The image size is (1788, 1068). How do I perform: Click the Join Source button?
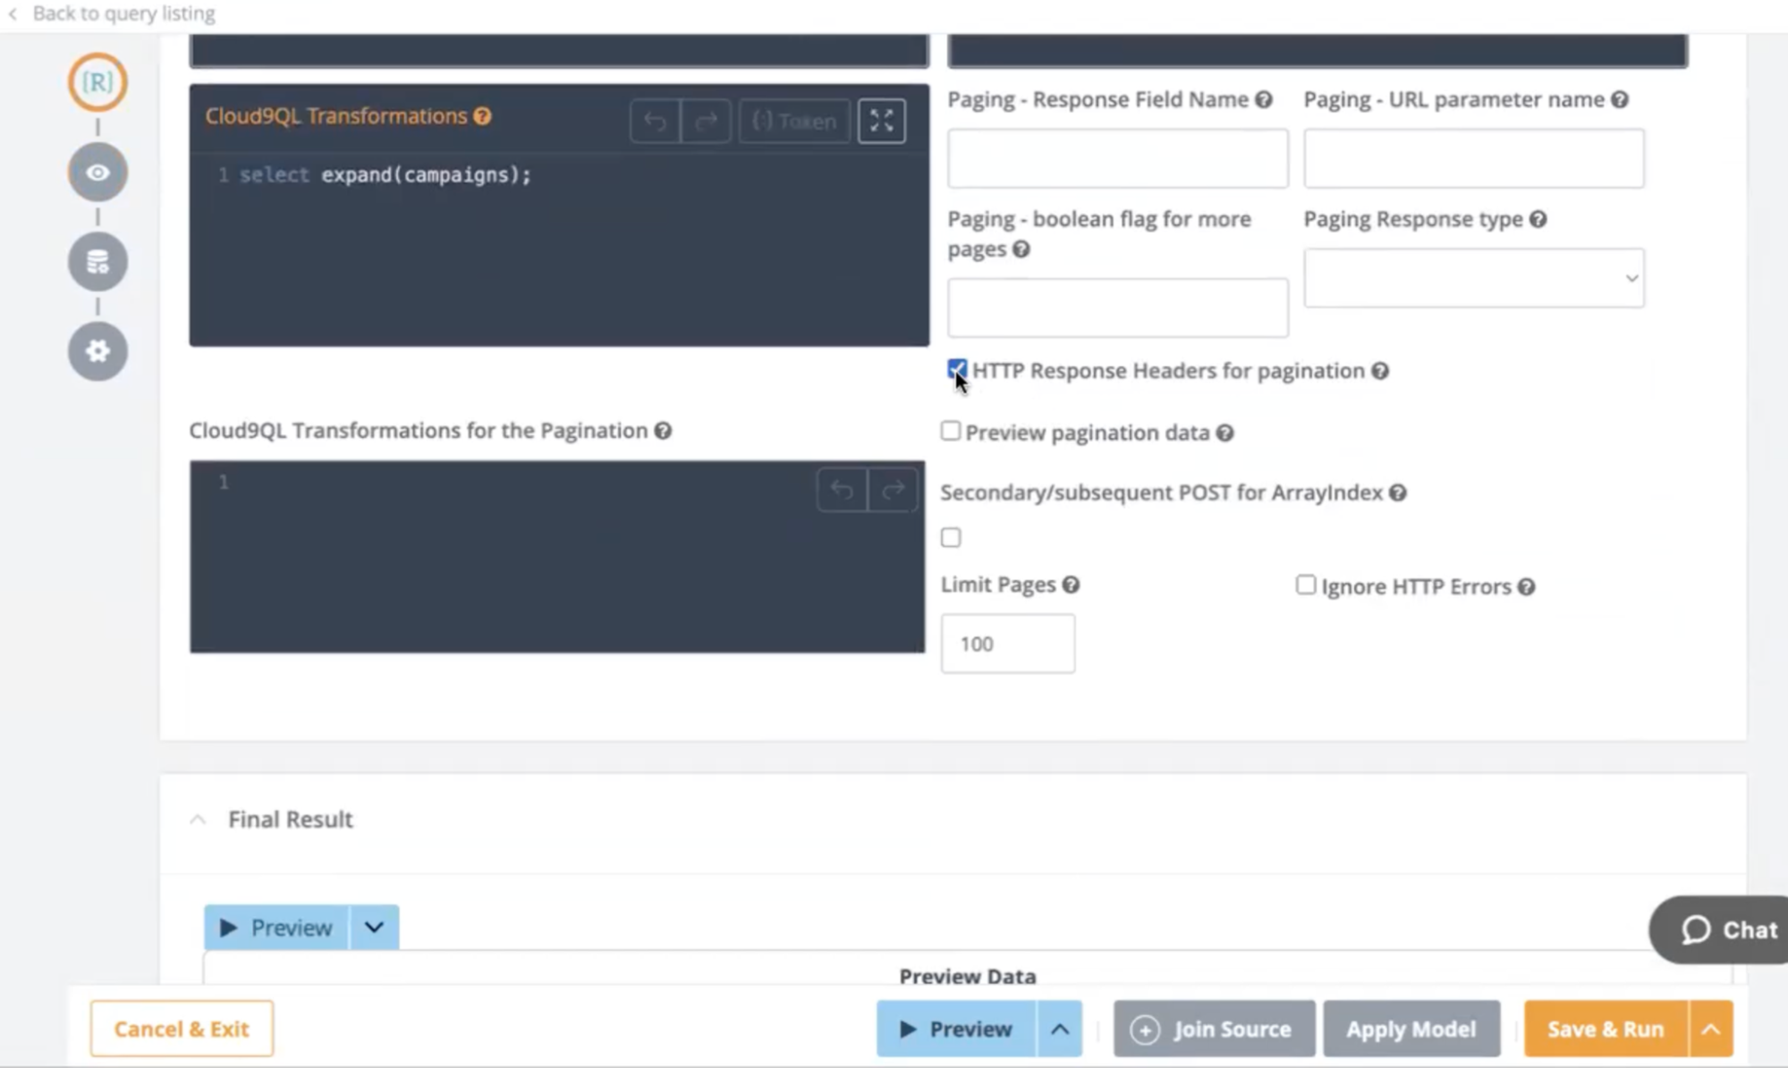(x=1214, y=1029)
